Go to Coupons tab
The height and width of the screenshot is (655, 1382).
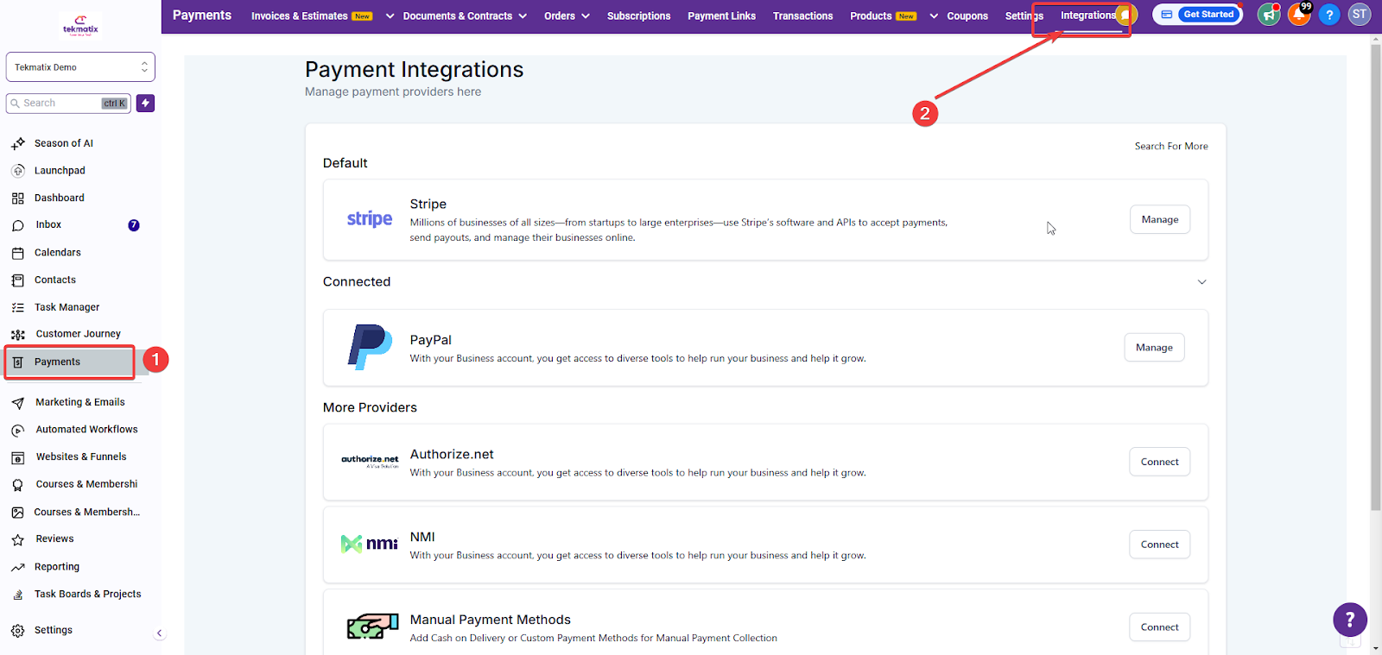(967, 16)
